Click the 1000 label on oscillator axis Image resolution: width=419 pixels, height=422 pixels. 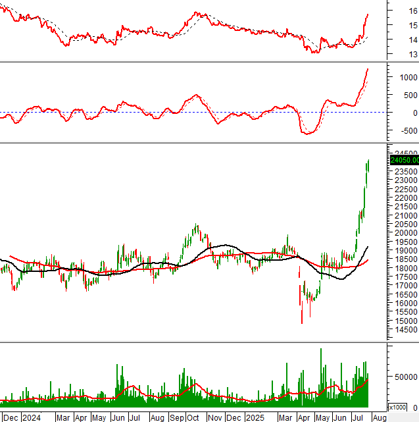[401, 77]
